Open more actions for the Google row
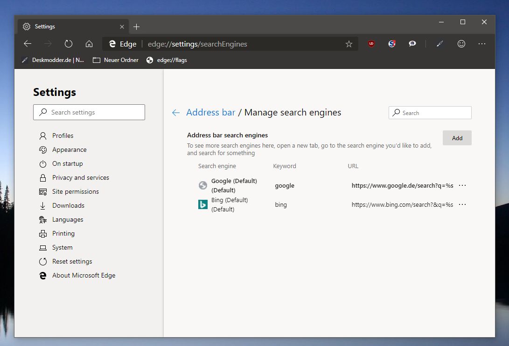The image size is (509, 346). coord(462,185)
